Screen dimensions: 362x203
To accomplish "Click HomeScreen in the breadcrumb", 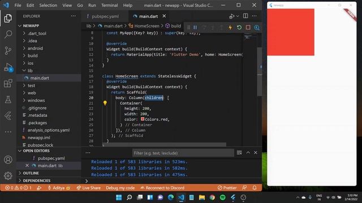I will point(147,26).
